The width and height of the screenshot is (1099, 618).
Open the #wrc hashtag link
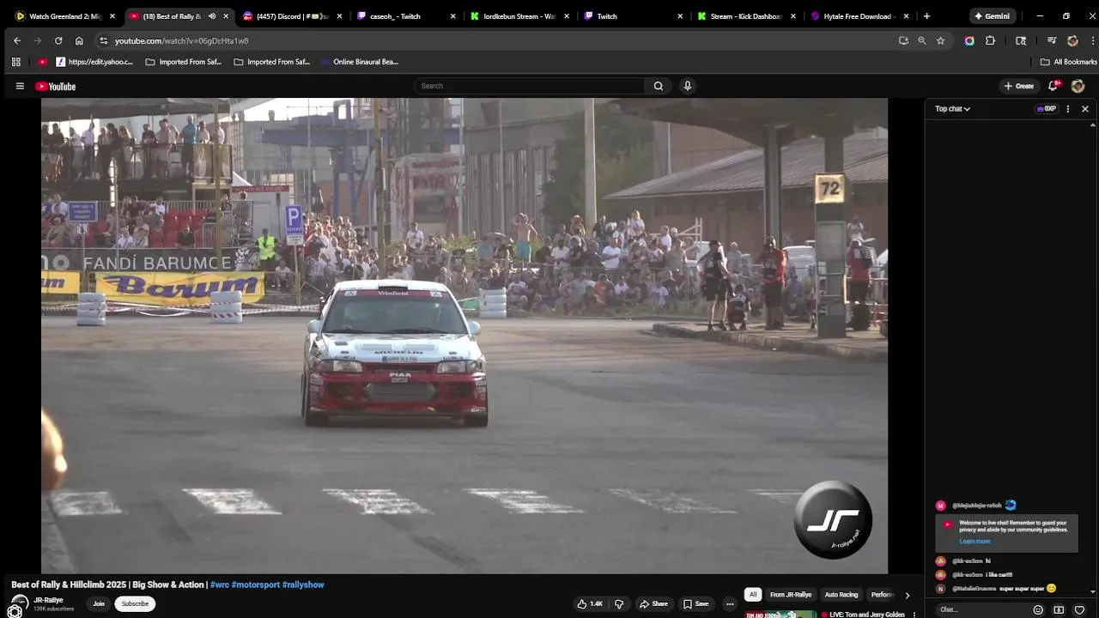coord(220,585)
